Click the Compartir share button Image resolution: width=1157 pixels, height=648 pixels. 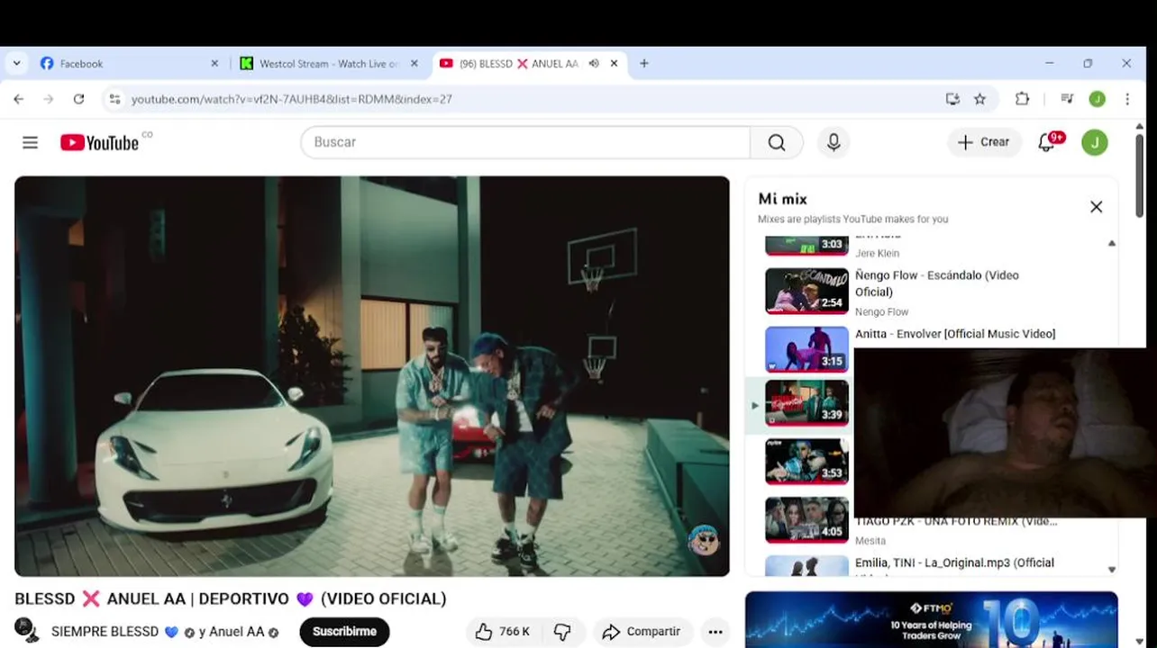click(642, 632)
